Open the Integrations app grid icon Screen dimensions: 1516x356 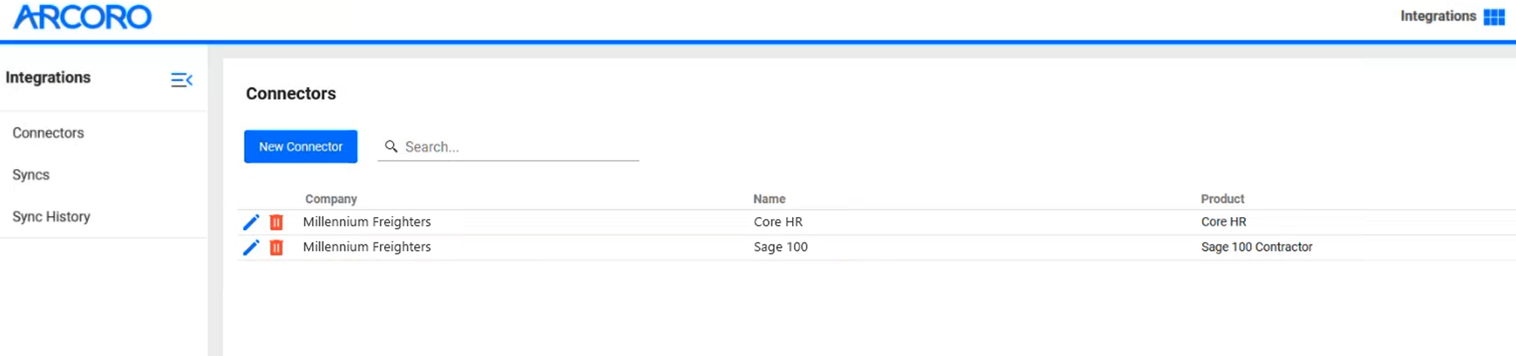coord(1494,17)
